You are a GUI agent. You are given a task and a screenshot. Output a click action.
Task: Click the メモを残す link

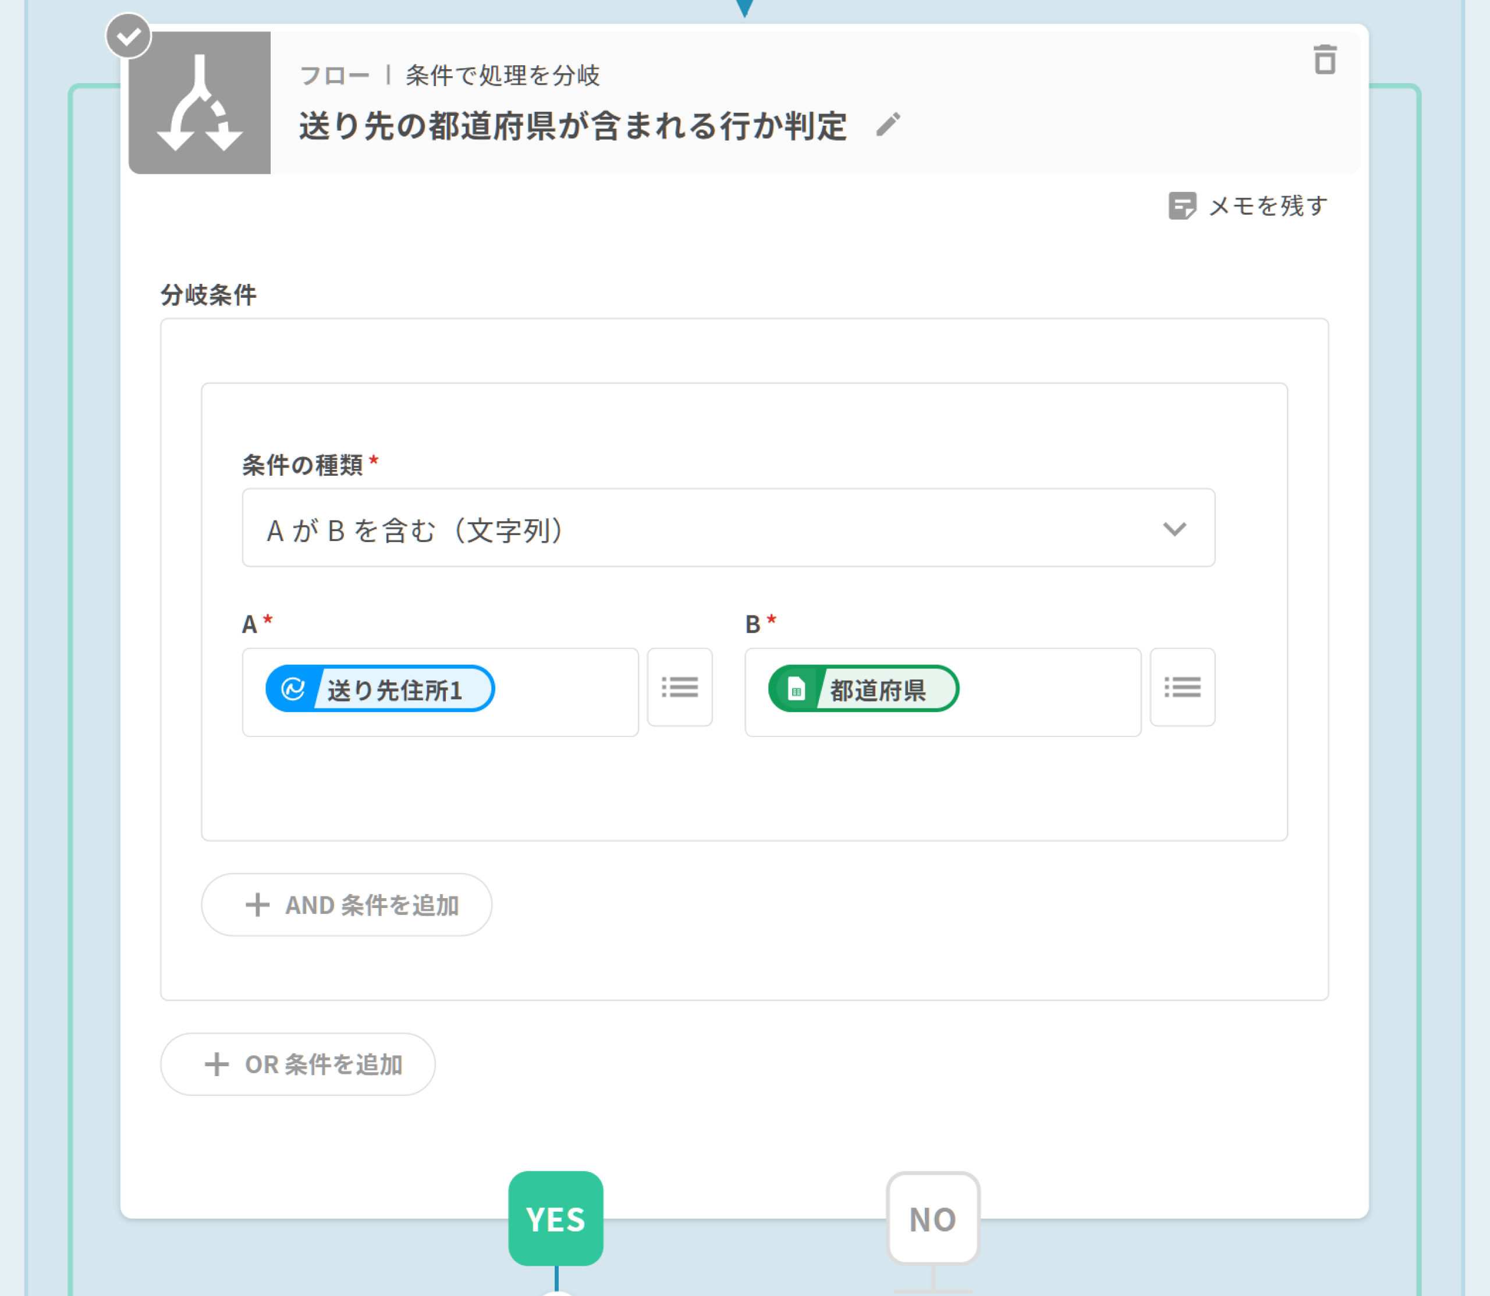(x=1267, y=206)
